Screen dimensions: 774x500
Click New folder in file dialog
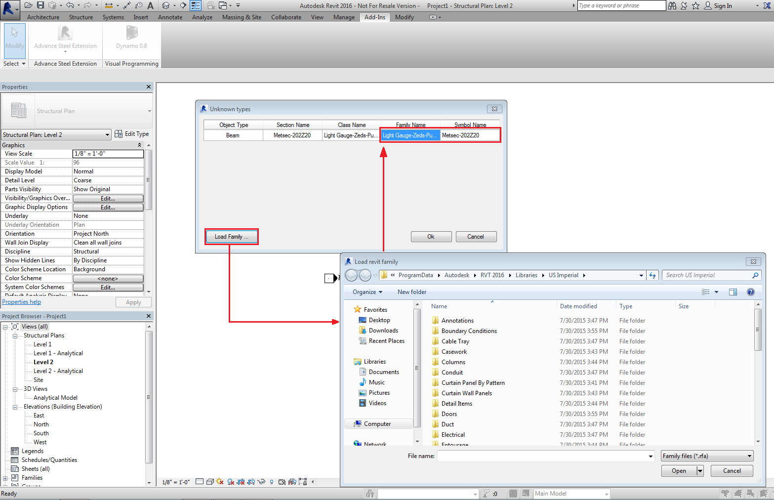(x=412, y=292)
